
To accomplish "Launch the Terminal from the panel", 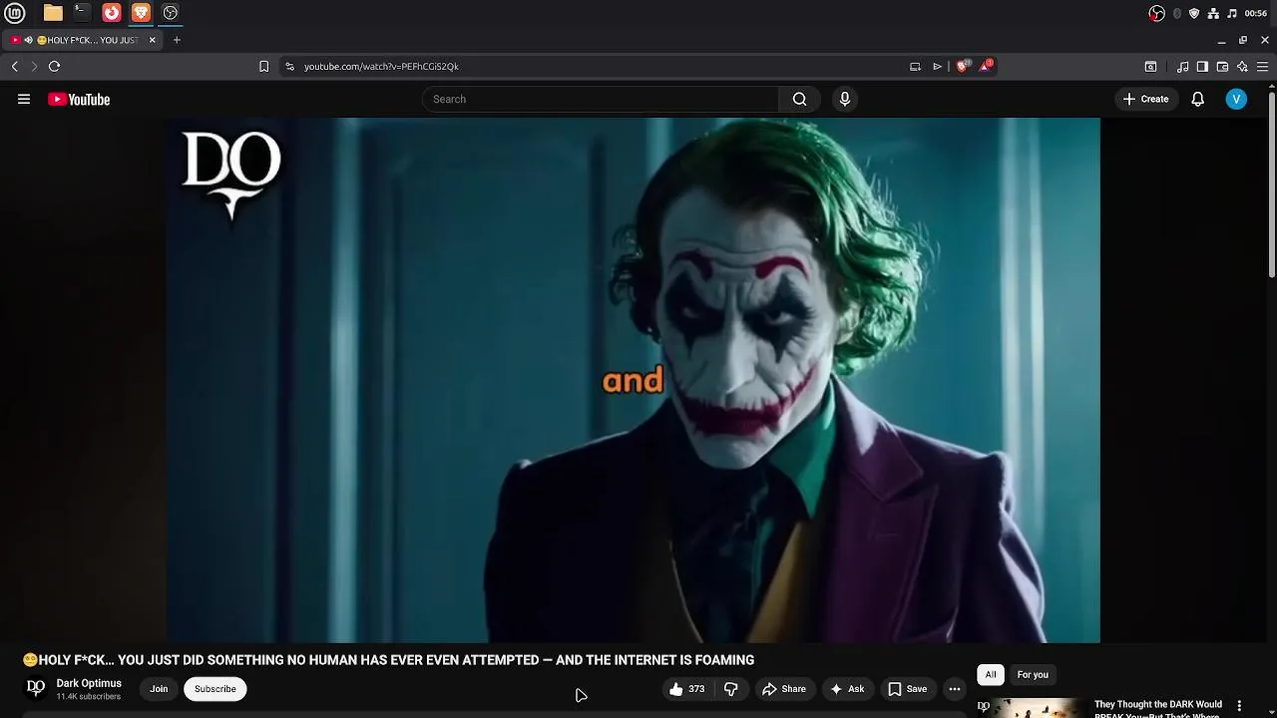I will [x=82, y=13].
